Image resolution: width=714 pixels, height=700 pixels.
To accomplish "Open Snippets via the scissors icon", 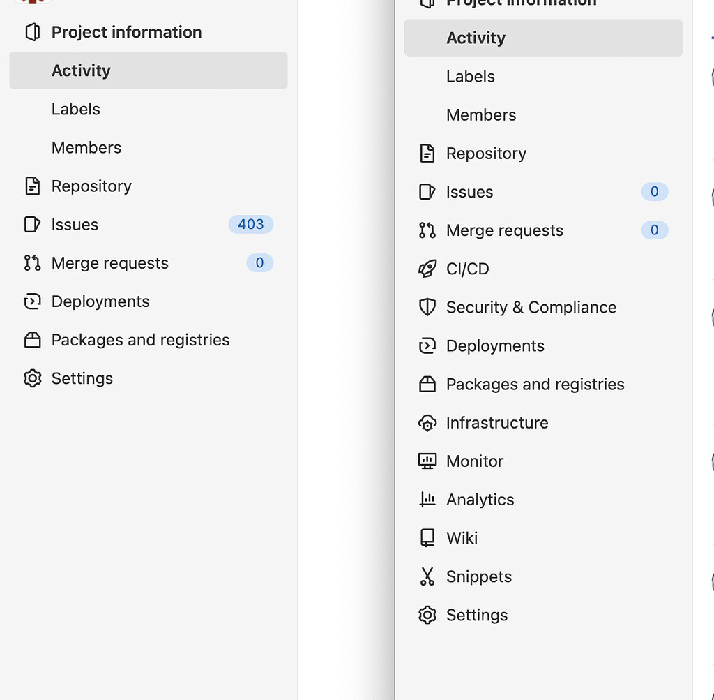I will (427, 576).
